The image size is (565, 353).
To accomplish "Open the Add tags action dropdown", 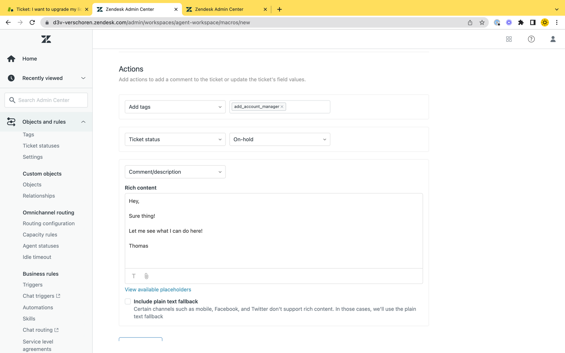I will point(175,107).
